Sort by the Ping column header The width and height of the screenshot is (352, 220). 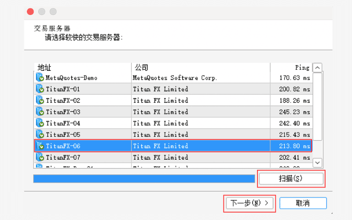pyautogui.click(x=291, y=67)
